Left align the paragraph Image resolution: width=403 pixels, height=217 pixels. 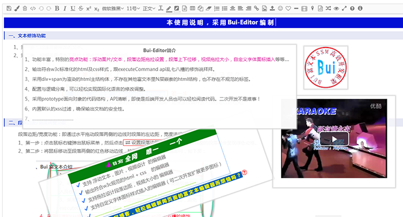[x=240, y=9]
